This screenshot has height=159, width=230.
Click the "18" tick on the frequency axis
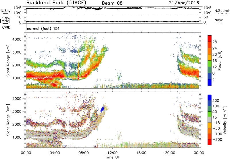click(x=19, y=17)
